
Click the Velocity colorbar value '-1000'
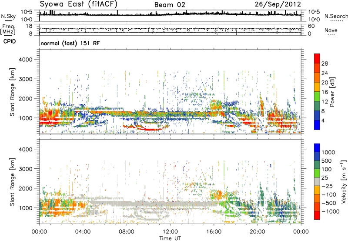330,211
